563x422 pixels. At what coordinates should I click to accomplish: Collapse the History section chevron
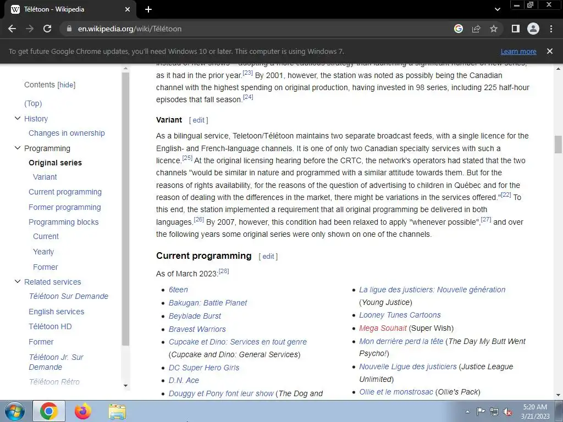(x=17, y=118)
